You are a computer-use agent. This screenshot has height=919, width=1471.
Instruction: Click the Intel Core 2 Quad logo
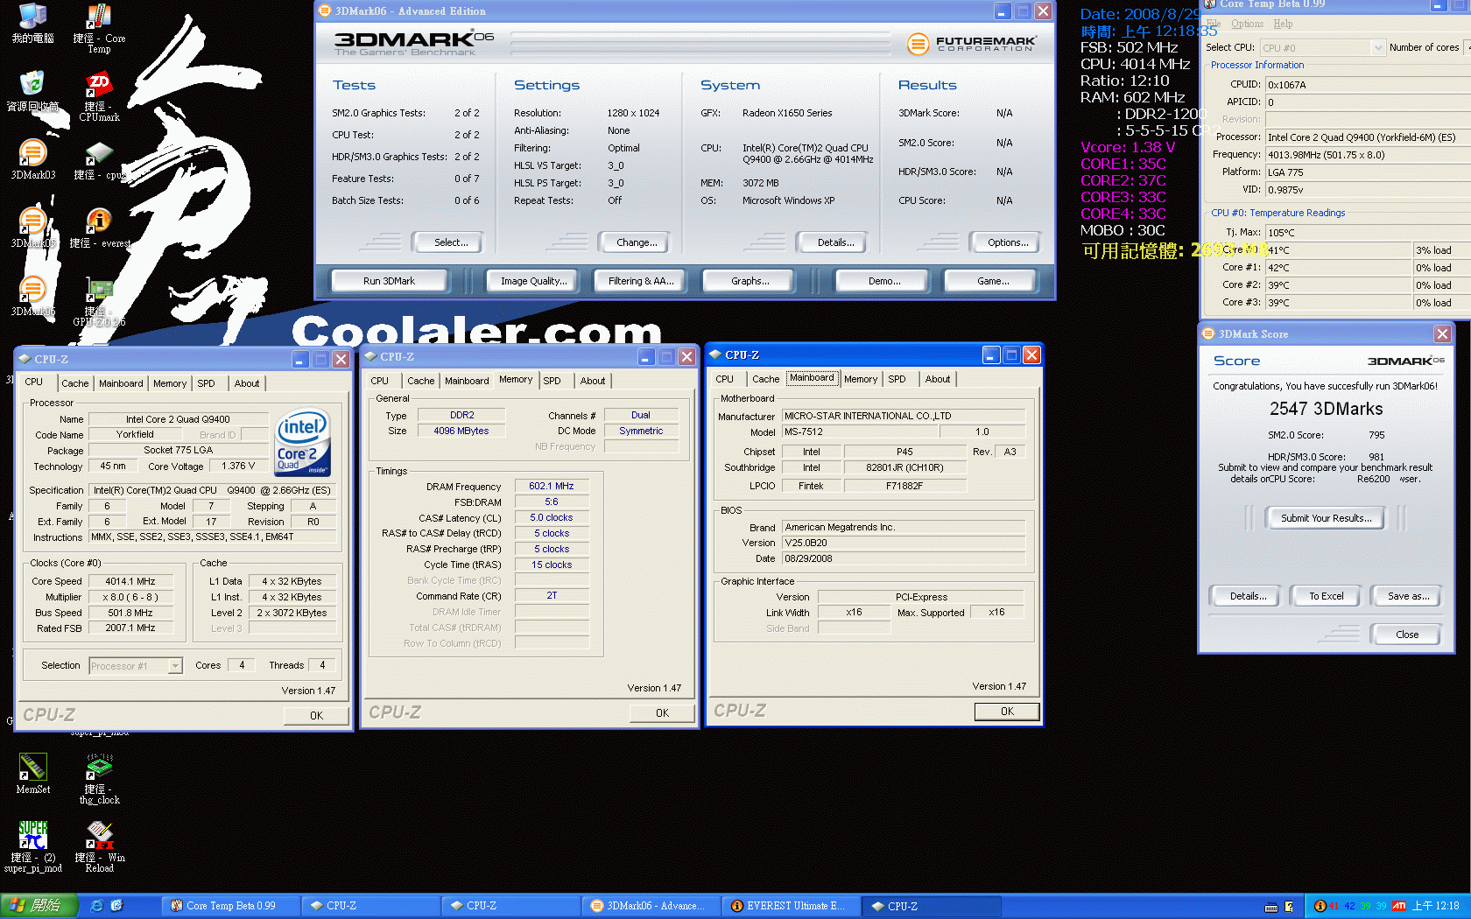(x=303, y=443)
